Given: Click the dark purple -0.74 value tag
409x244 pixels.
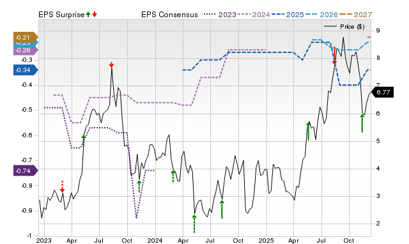Looking at the screenshot, I should click(26, 171).
